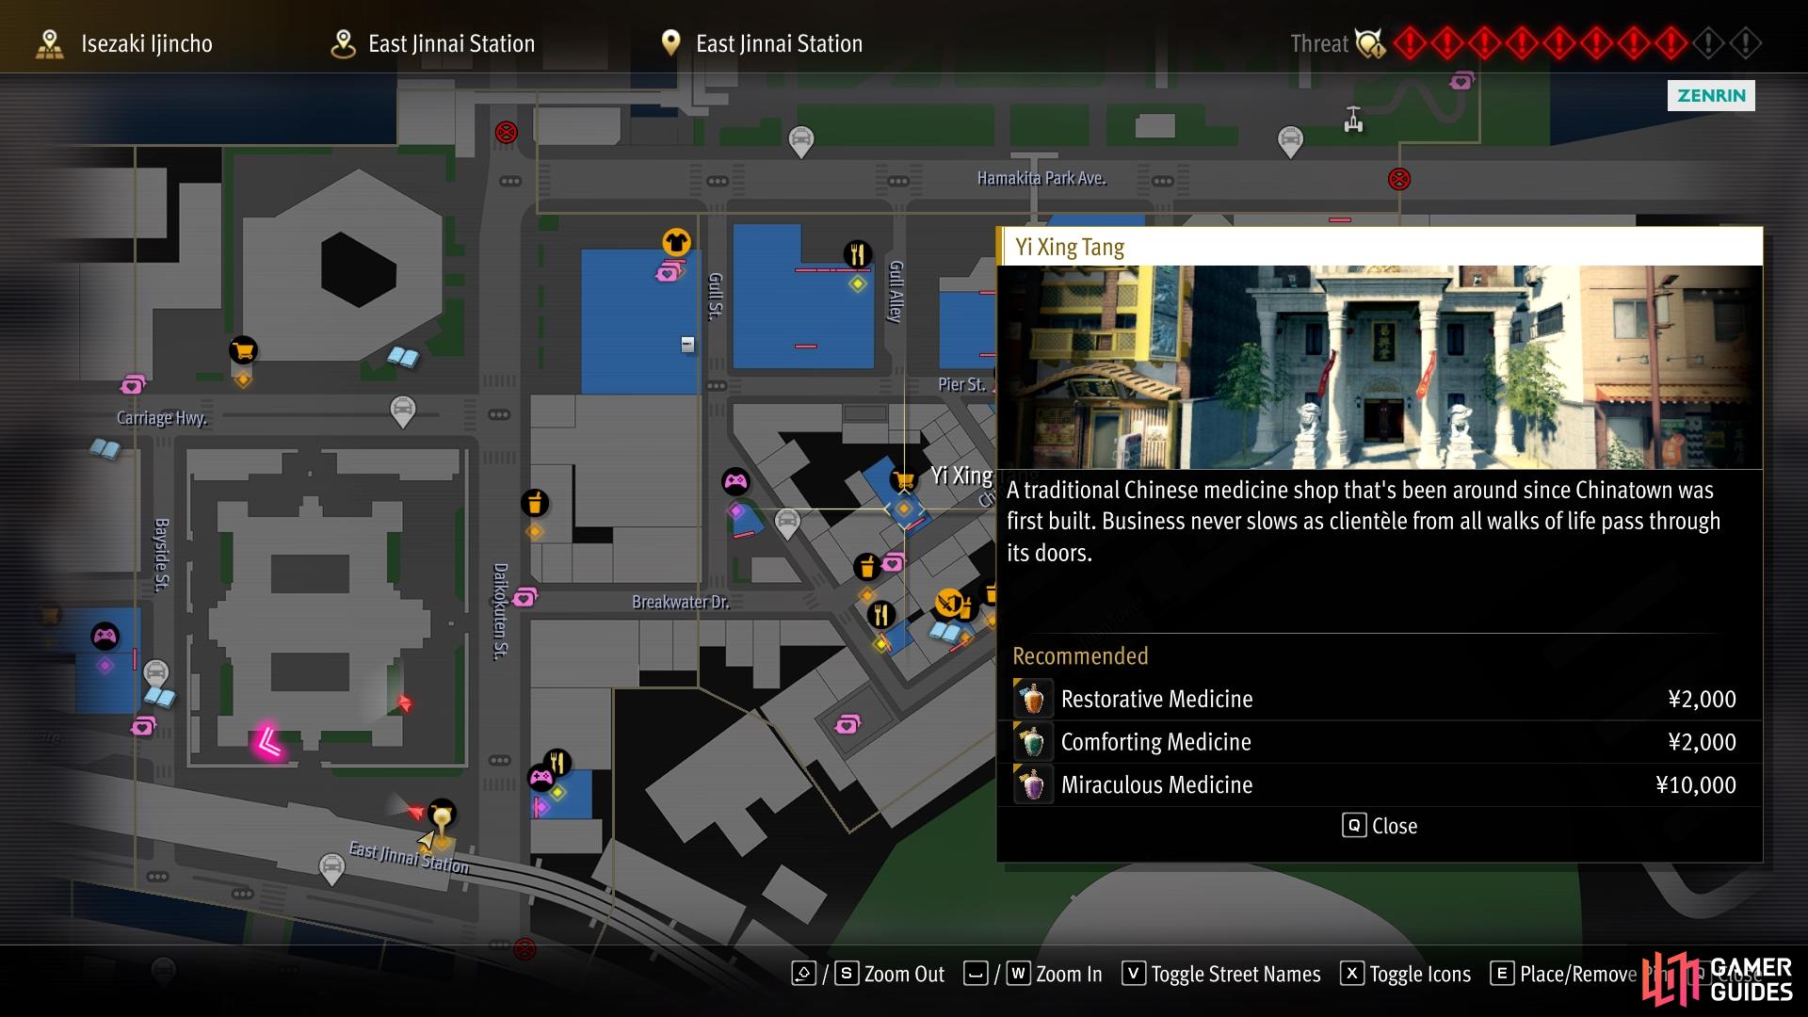The width and height of the screenshot is (1808, 1017).
Task: Click the taxi icon right of Hamakita Park Ave. label
Action: pyautogui.click(x=1290, y=142)
